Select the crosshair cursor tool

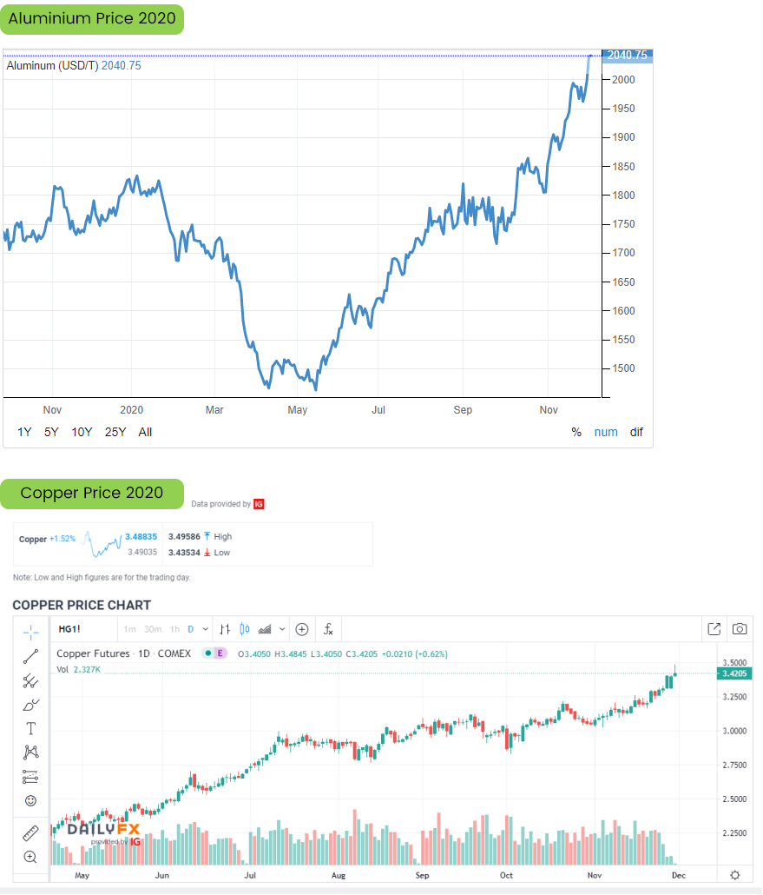coord(30,630)
